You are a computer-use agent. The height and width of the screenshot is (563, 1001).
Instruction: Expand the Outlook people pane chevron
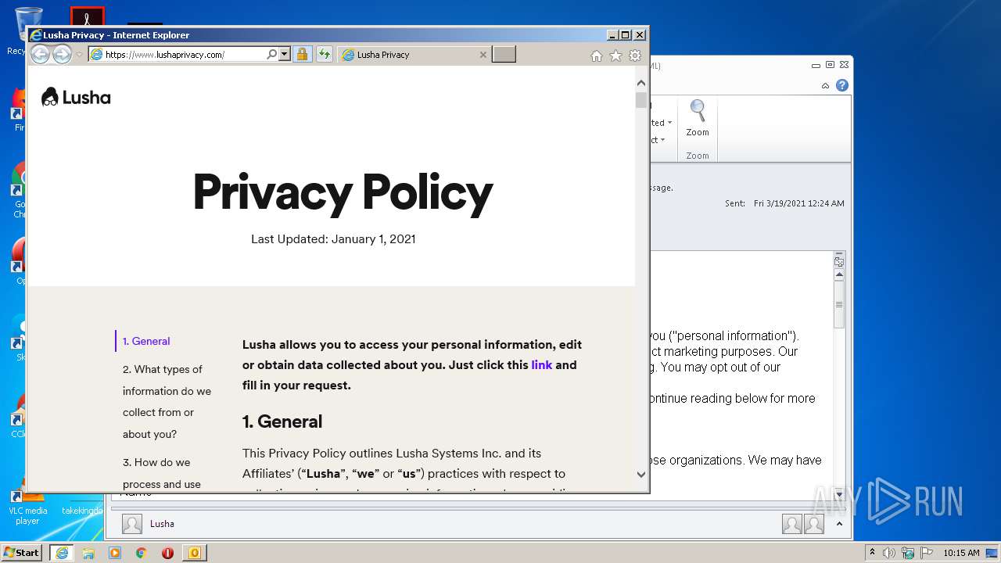point(839,524)
